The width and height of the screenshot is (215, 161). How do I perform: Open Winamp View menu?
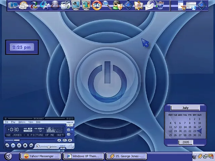click(31, 122)
